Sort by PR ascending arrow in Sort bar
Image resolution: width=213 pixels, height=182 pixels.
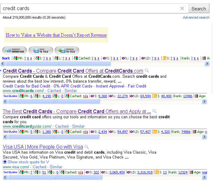[28, 59]
